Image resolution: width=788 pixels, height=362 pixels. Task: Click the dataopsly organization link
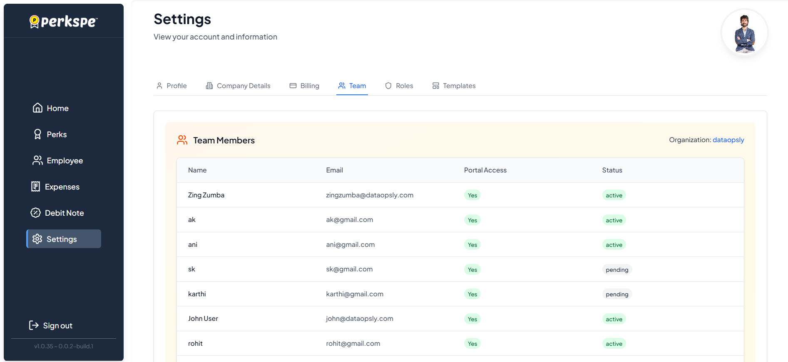(x=728, y=140)
